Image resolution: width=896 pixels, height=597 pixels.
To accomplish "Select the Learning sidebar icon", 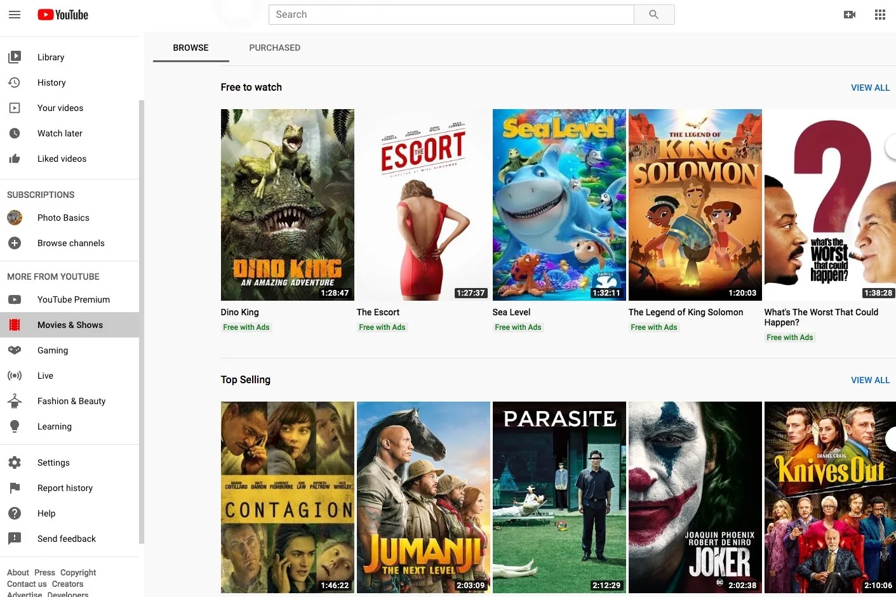I will (x=15, y=426).
